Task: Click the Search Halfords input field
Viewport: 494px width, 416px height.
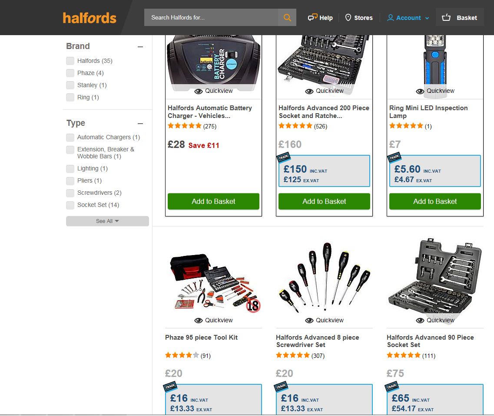Action: coord(211,17)
